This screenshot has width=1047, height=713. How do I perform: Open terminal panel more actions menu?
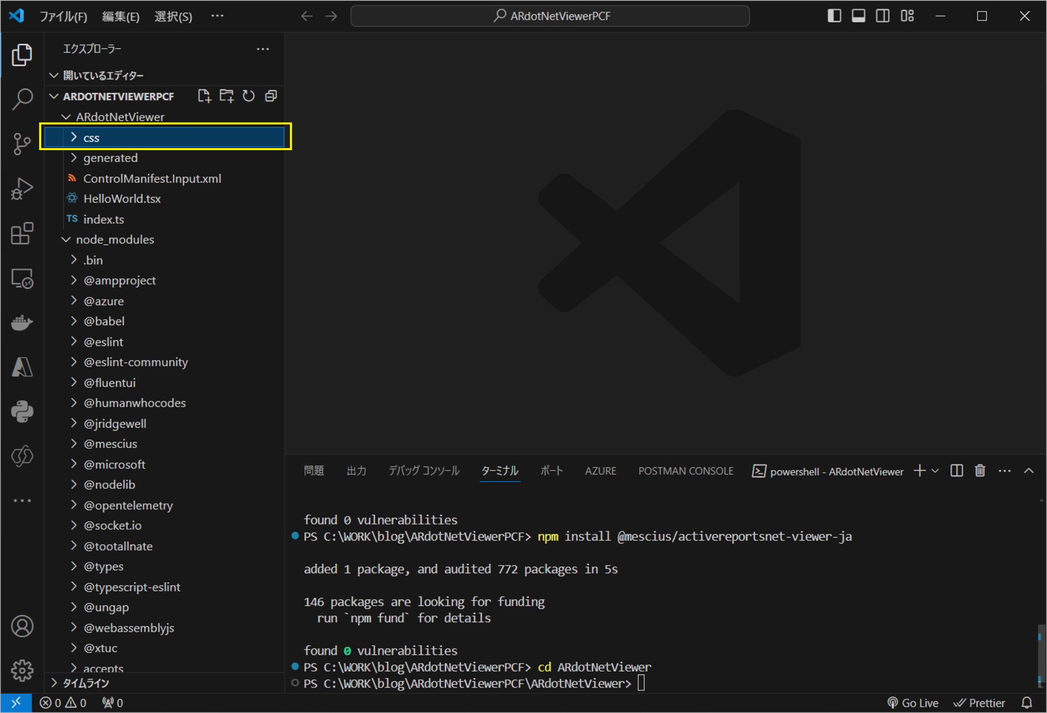point(1004,471)
